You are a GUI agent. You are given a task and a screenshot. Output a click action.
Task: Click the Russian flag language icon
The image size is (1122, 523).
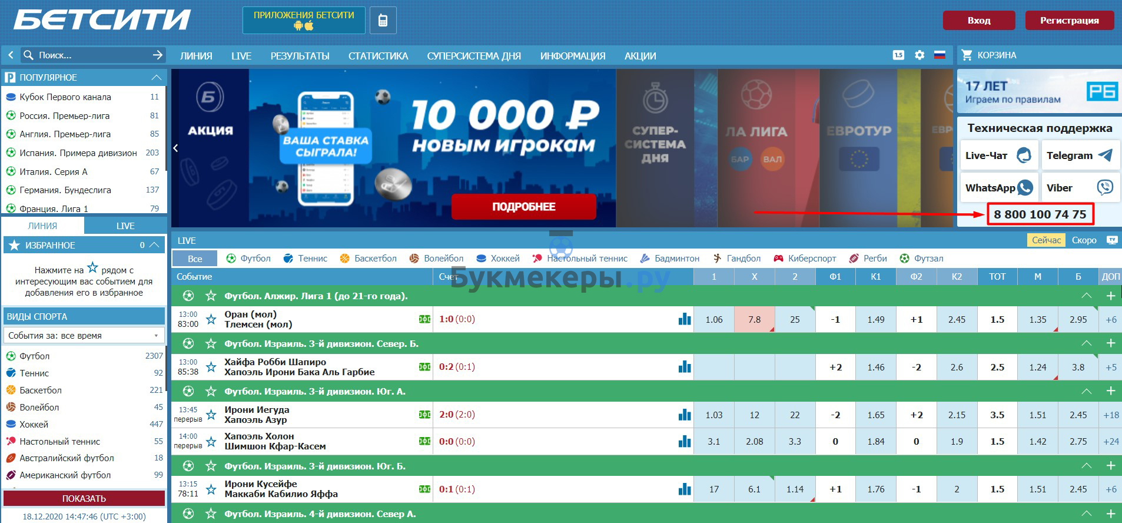coord(940,55)
